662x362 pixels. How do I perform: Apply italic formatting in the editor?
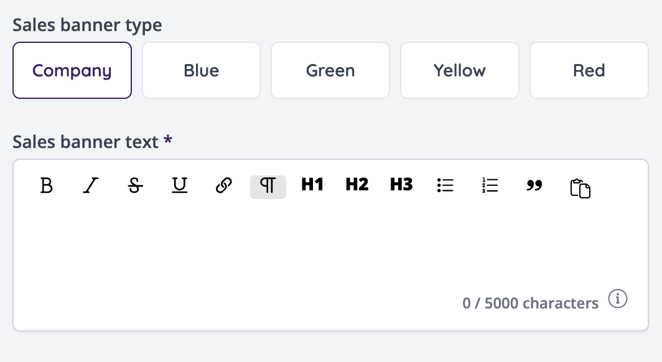click(x=91, y=186)
